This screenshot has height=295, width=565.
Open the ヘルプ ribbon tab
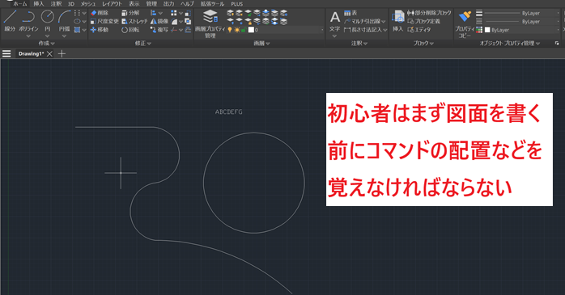[x=187, y=3]
